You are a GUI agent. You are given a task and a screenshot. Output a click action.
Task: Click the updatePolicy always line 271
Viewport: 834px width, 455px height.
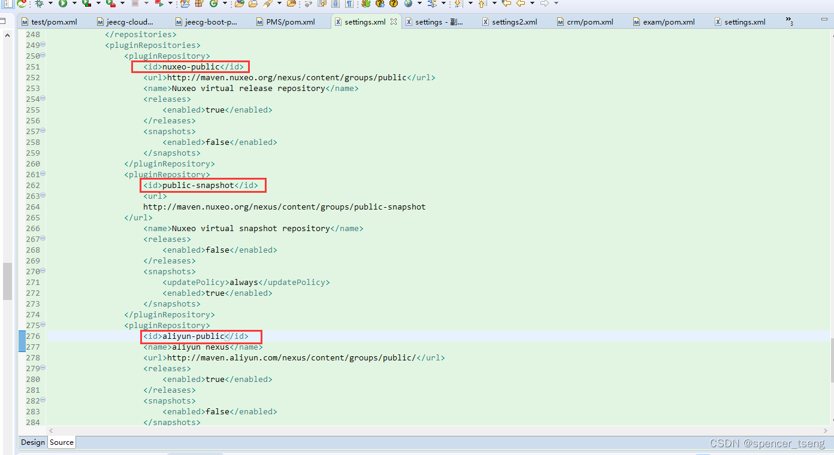click(246, 282)
